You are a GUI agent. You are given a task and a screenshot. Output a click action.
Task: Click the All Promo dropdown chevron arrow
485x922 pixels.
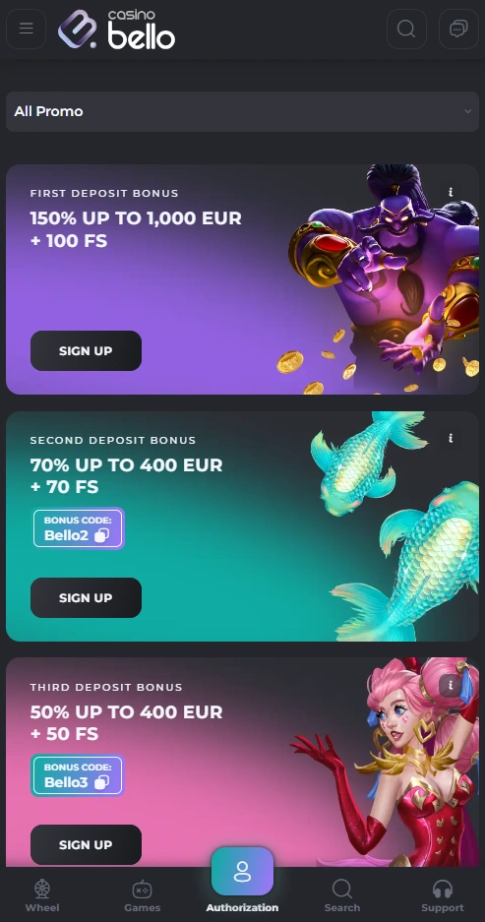(x=467, y=111)
